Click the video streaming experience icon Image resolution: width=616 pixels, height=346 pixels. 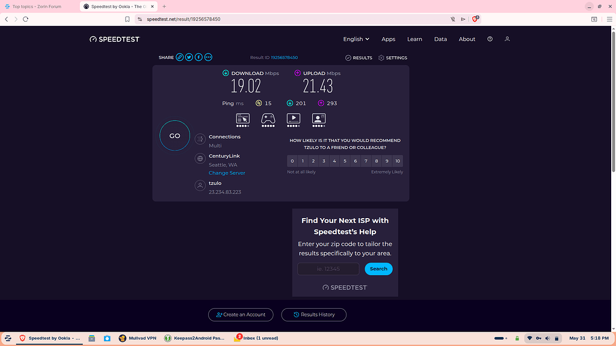point(294,120)
